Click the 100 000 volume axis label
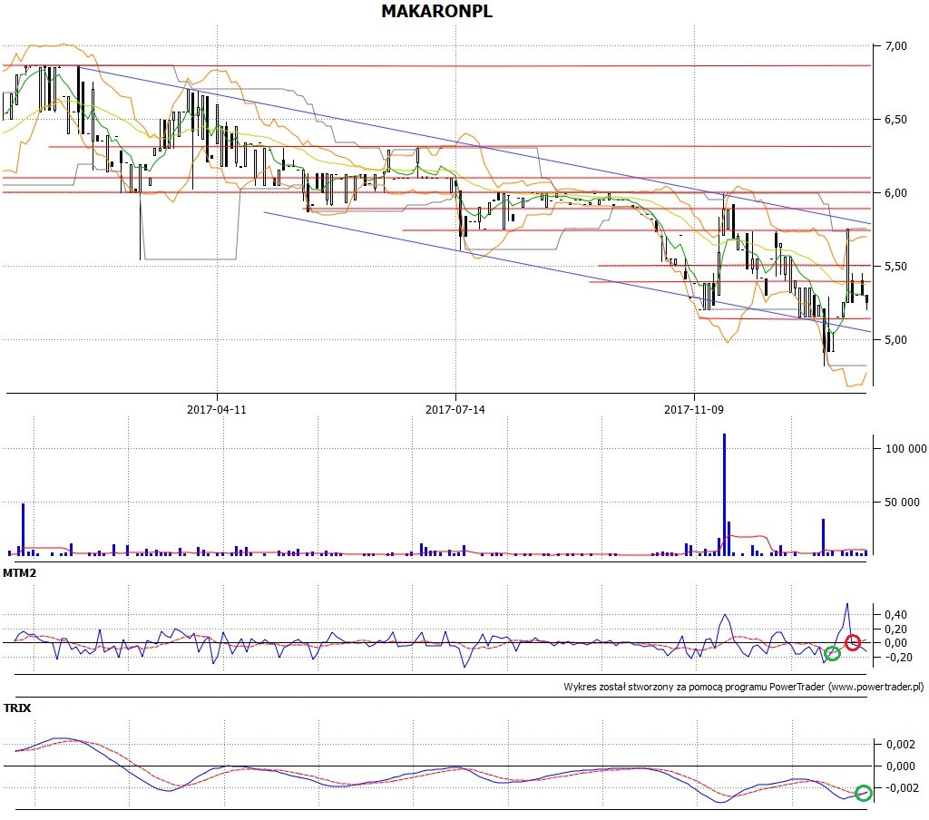Screen dimensions: 929x820 coord(905,448)
